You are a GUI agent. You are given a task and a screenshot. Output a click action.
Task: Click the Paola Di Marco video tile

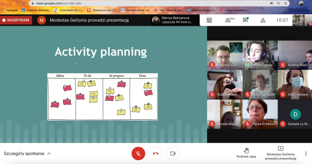[260, 114]
